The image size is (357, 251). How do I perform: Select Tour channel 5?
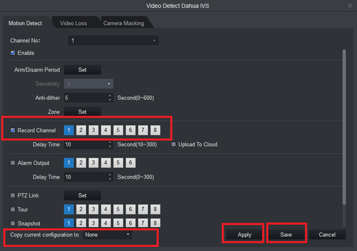coord(118,209)
